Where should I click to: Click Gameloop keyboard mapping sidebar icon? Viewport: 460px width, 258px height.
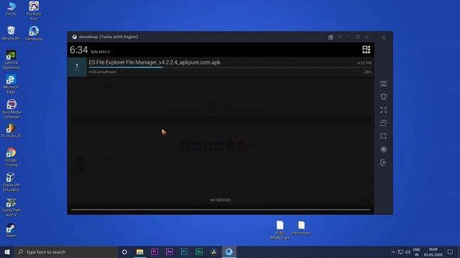point(383,84)
